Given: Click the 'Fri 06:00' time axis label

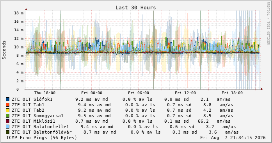Looking at the screenshot, I should (x=139, y=93).
